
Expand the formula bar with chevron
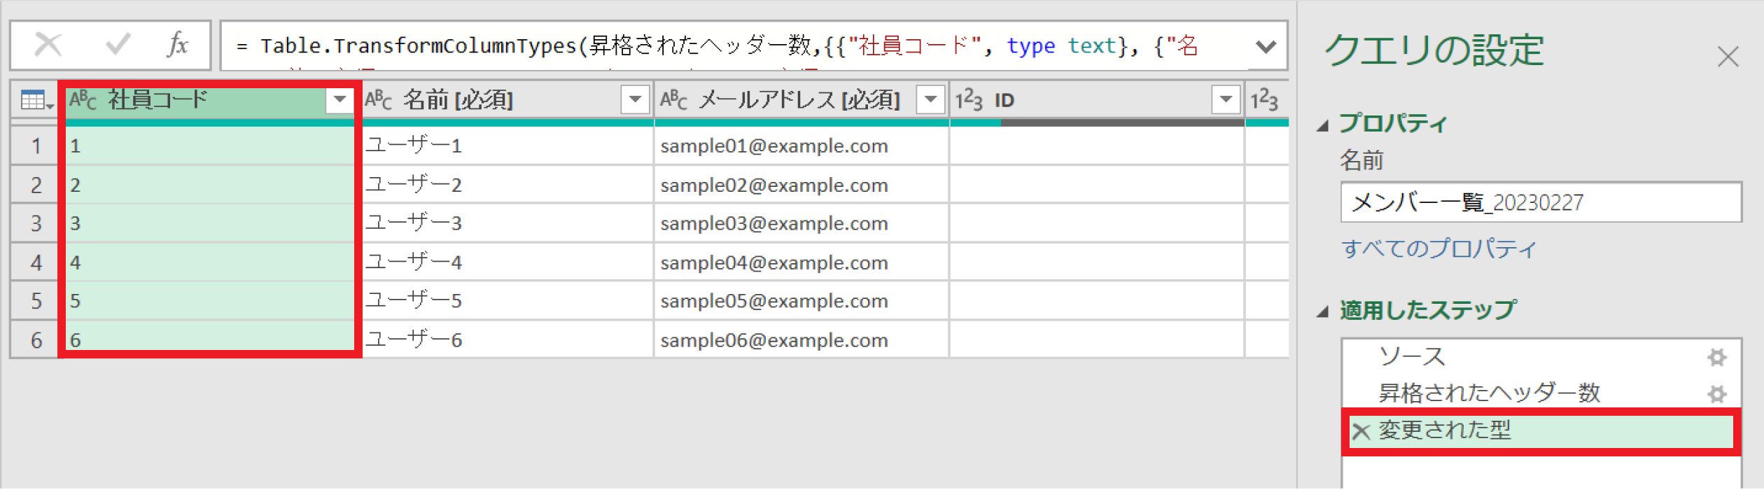pos(1266,47)
